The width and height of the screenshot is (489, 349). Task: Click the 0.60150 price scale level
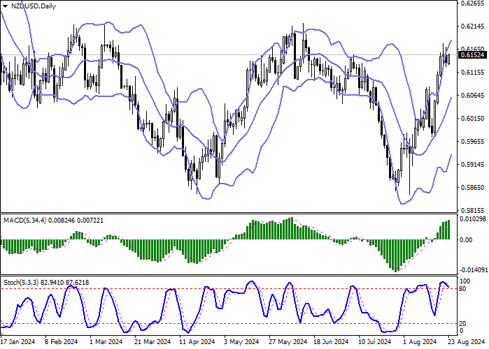point(472,118)
